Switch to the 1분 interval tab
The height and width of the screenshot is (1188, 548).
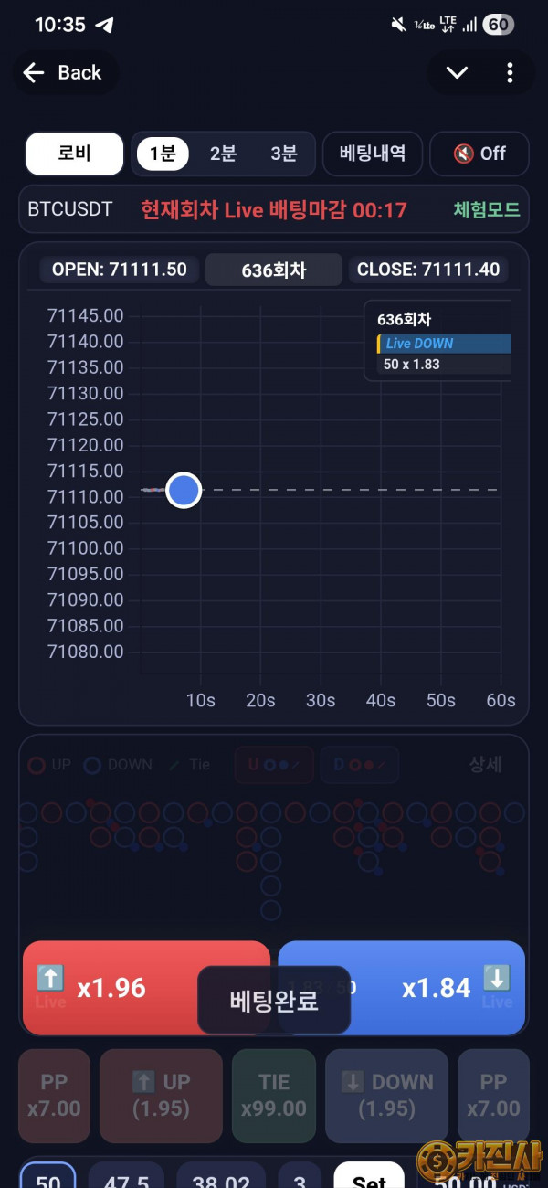[x=163, y=154]
